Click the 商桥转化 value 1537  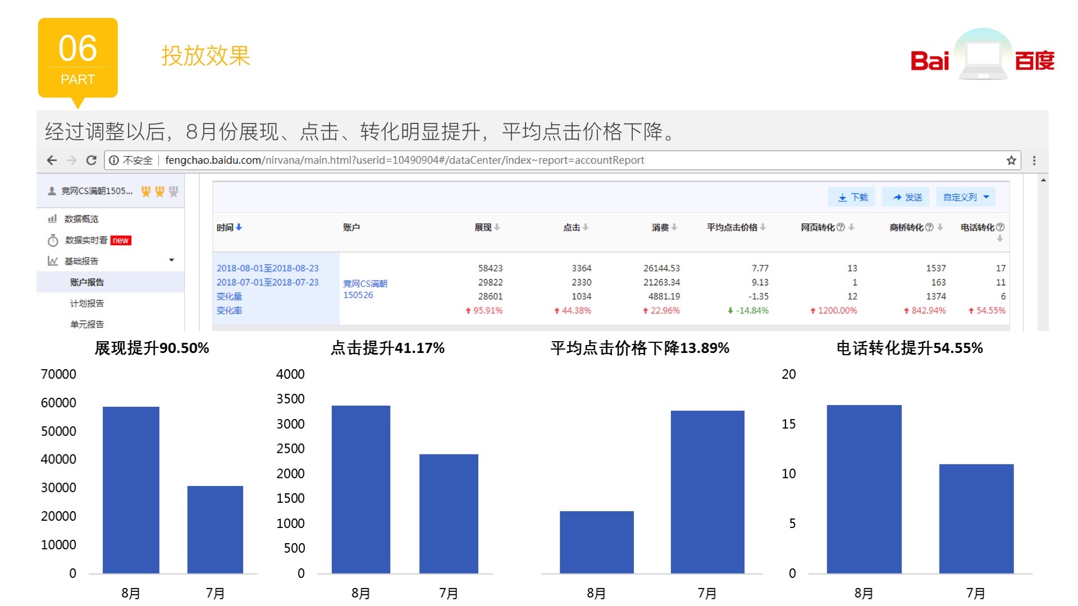(936, 268)
